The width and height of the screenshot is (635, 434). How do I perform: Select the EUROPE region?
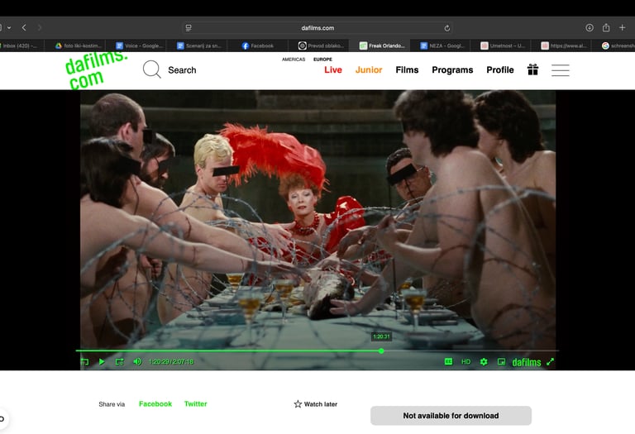pyautogui.click(x=322, y=60)
